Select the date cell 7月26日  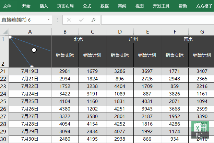tap(30, 109)
